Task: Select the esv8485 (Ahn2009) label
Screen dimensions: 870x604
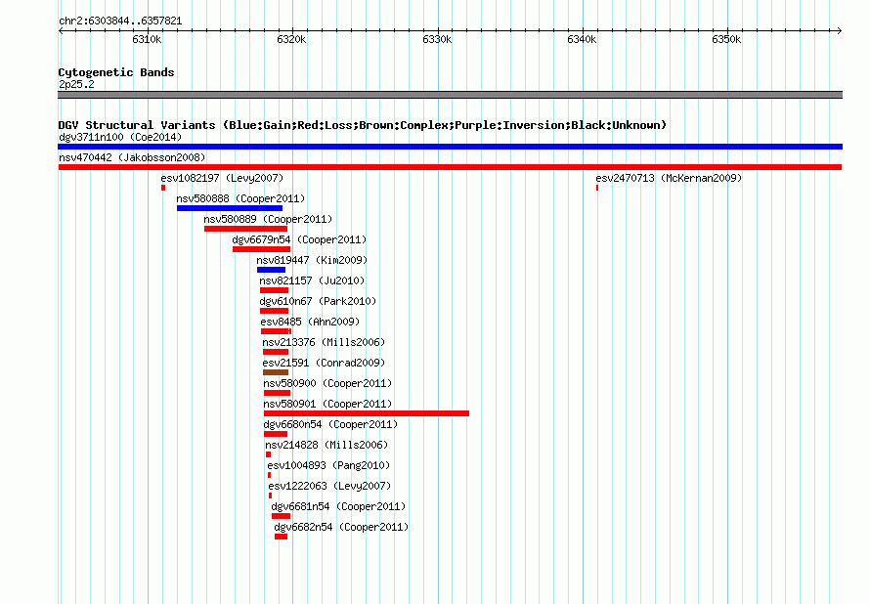Action: 310,322
